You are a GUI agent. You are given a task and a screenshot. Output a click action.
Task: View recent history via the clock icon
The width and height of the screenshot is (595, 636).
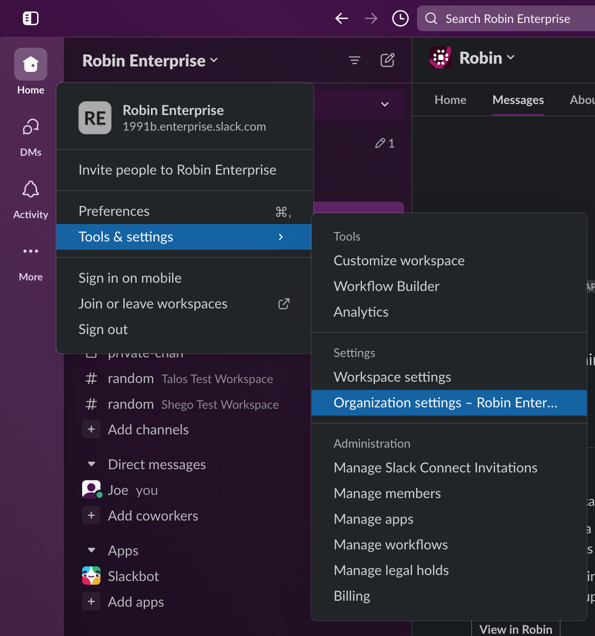(400, 18)
